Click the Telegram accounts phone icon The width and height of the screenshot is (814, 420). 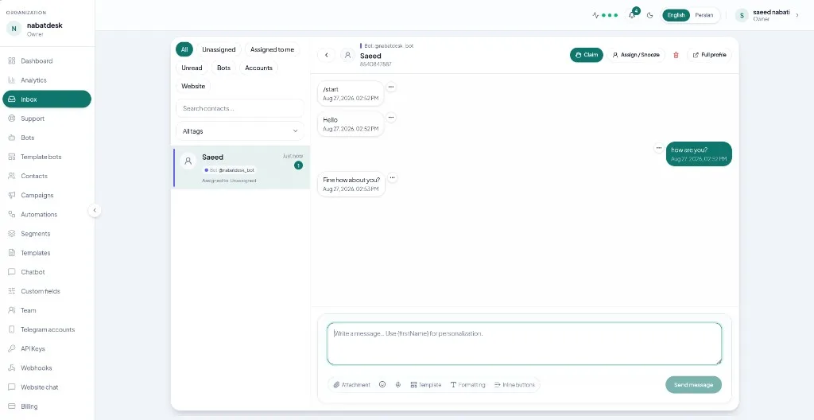pyautogui.click(x=11, y=329)
